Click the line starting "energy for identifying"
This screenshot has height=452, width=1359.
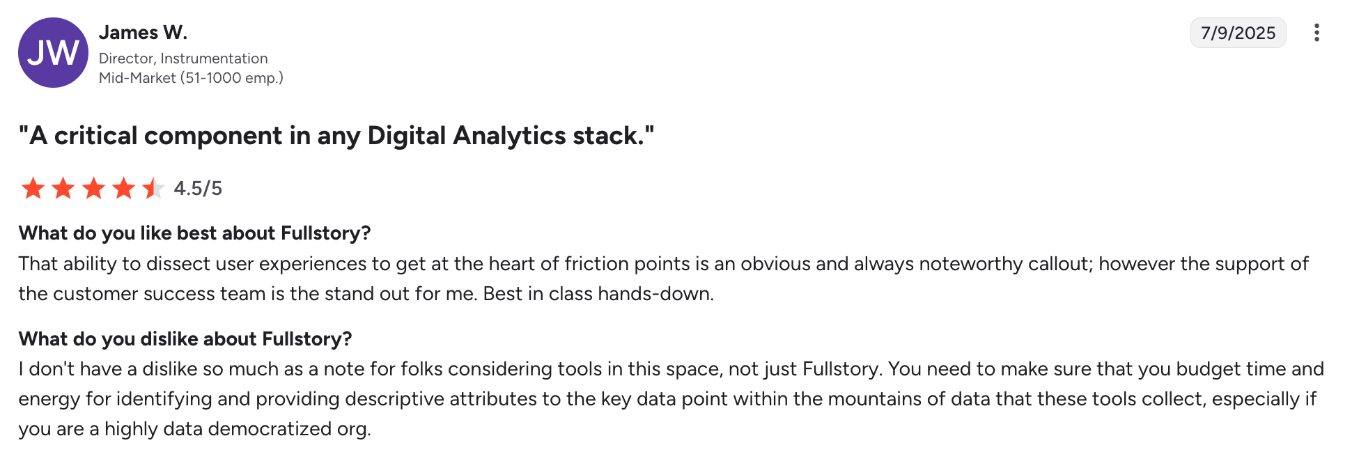[667, 399]
